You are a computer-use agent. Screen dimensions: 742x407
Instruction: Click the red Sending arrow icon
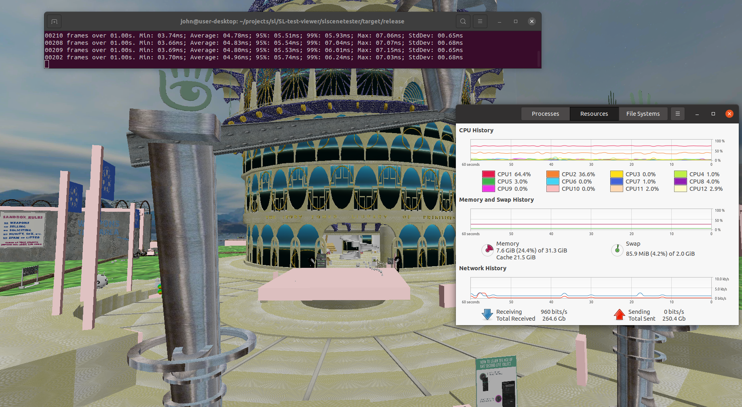coord(619,315)
